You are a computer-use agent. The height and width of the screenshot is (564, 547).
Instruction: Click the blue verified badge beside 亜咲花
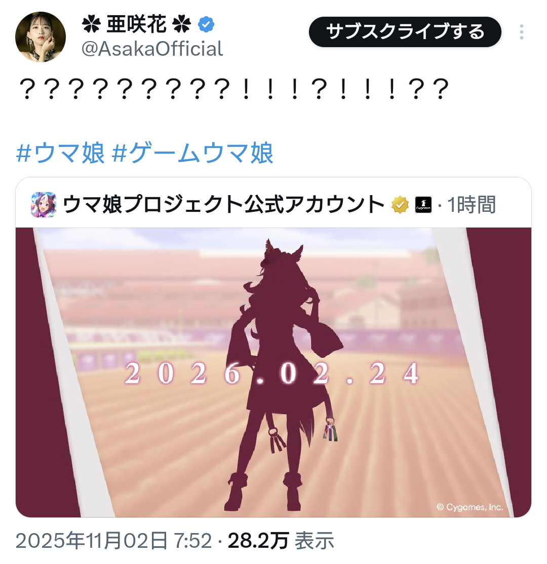[x=206, y=24]
